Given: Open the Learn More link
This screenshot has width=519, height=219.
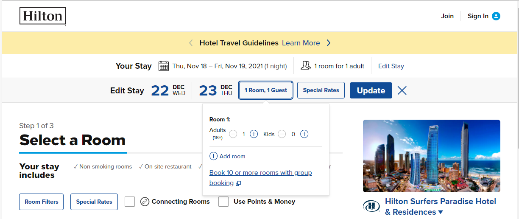Looking at the screenshot, I should pyautogui.click(x=301, y=43).
